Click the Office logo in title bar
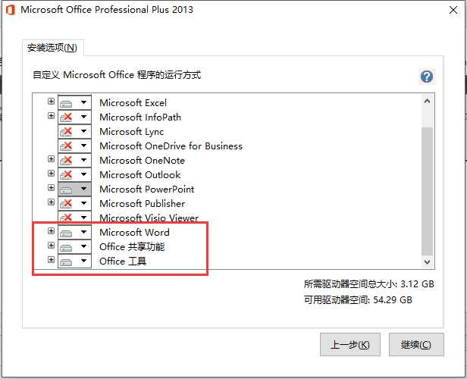This screenshot has width=467, height=379. [x=11, y=10]
